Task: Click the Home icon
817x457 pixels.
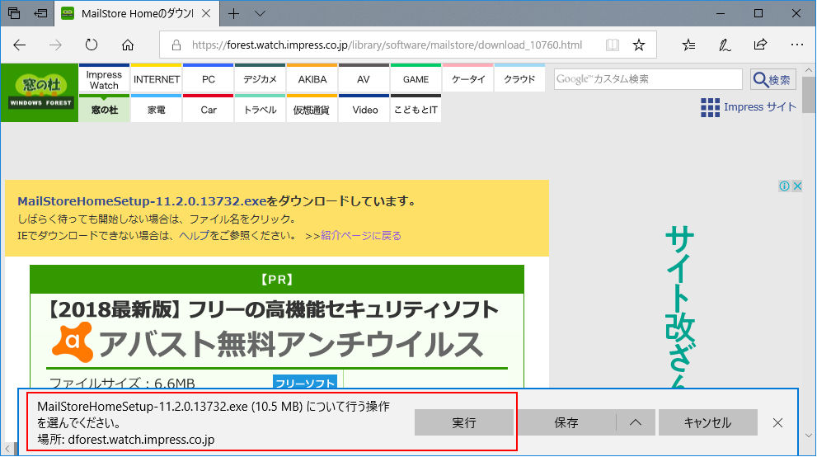Action: point(128,45)
